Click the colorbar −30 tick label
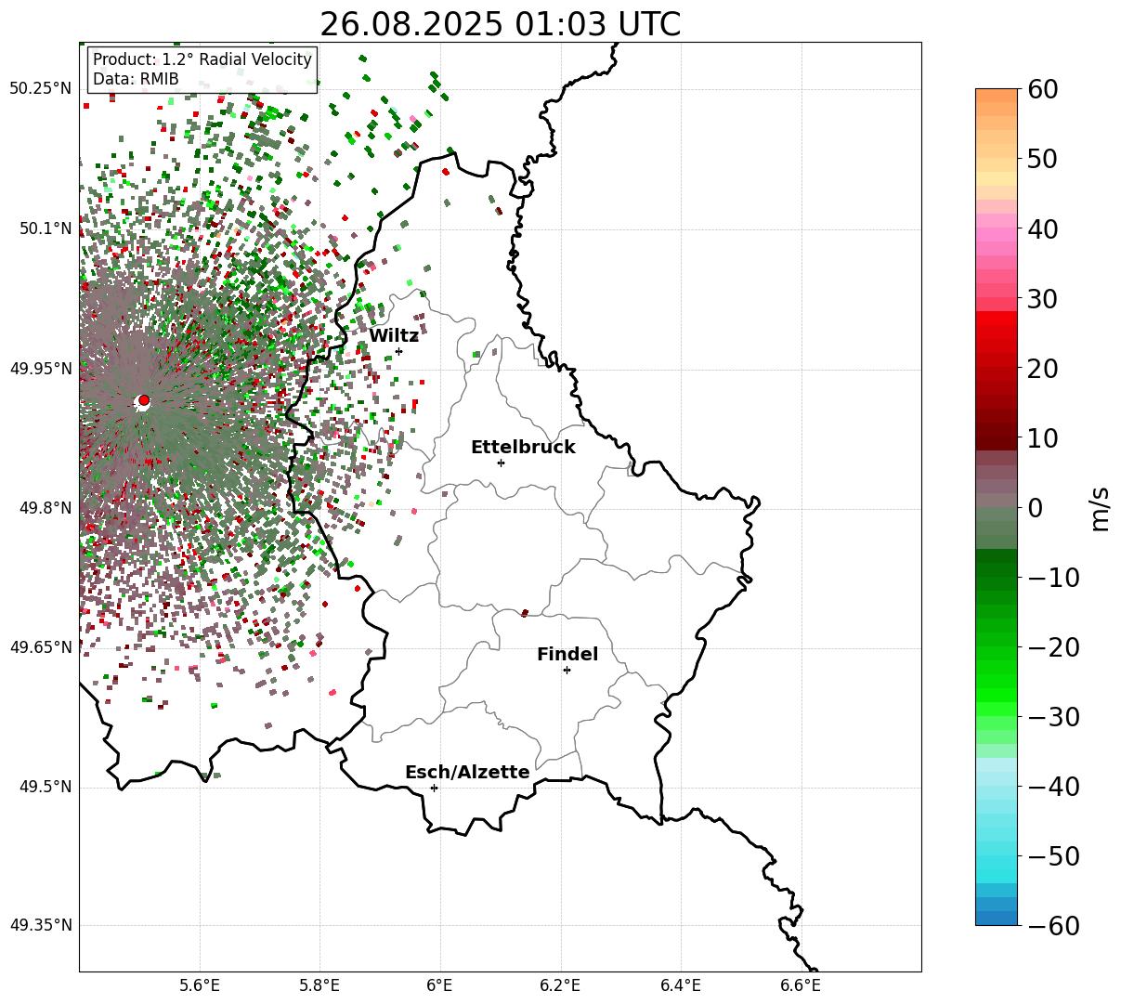 1054,717
